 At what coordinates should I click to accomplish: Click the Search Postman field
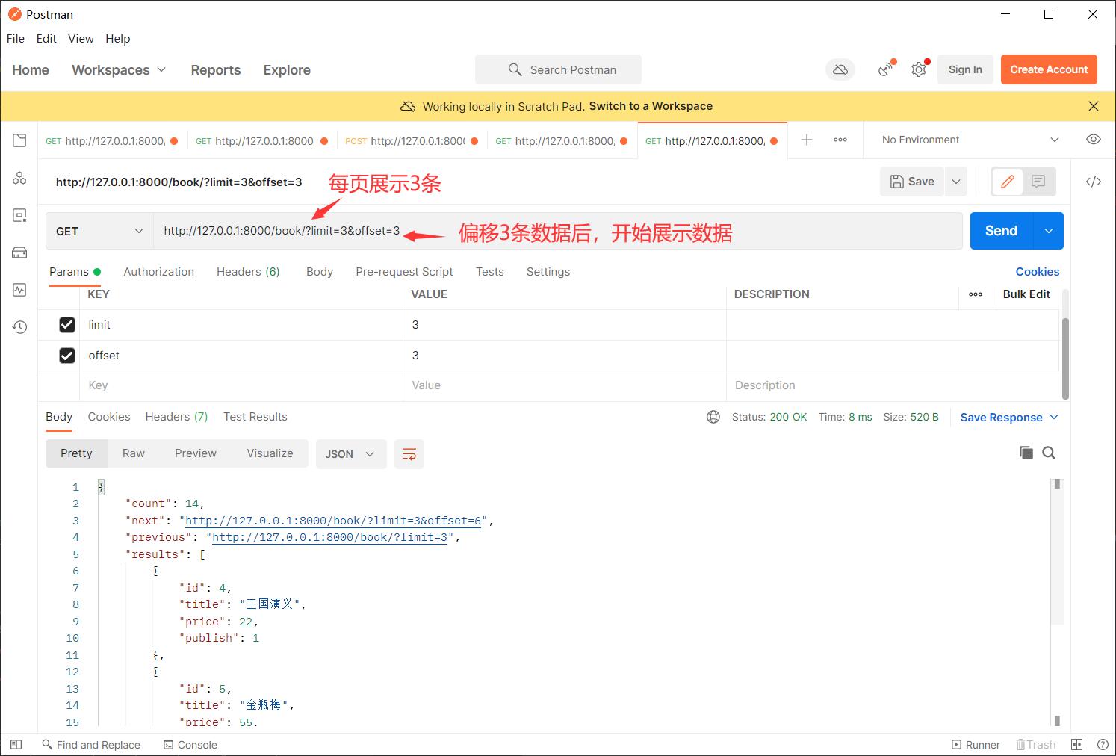[x=558, y=69]
